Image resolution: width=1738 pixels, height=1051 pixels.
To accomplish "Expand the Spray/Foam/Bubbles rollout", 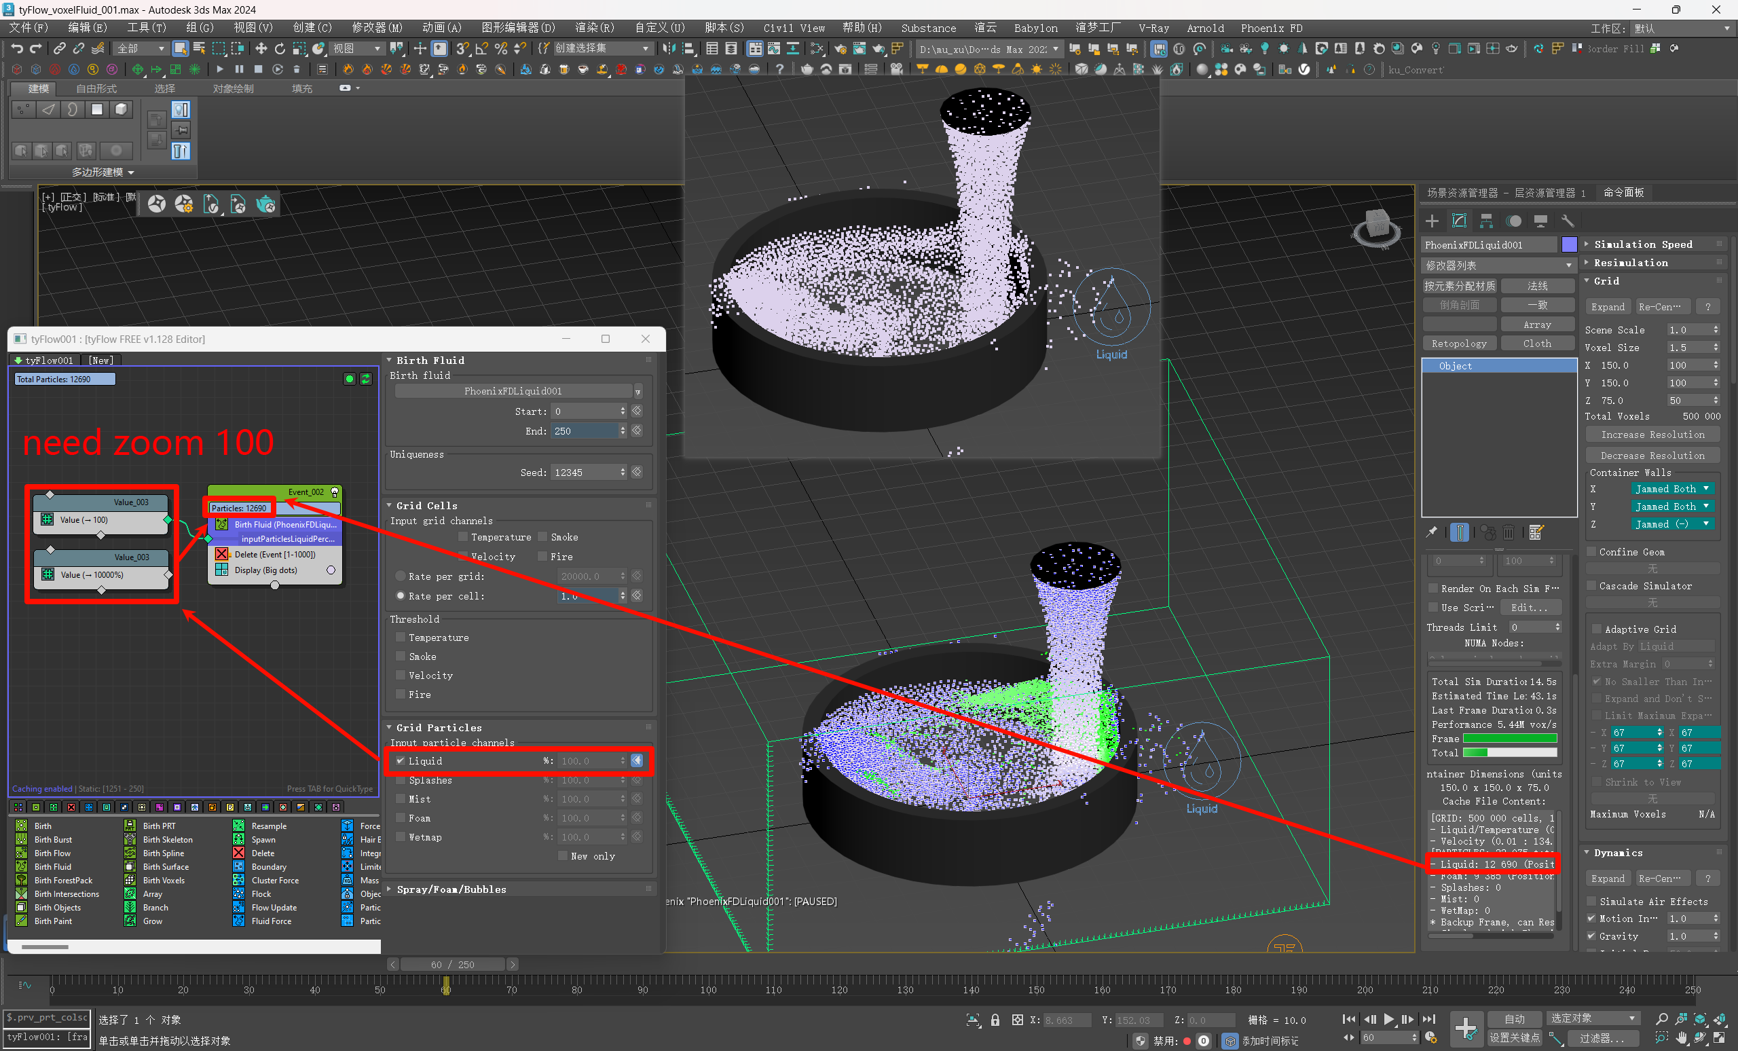I will (x=451, y=889).
